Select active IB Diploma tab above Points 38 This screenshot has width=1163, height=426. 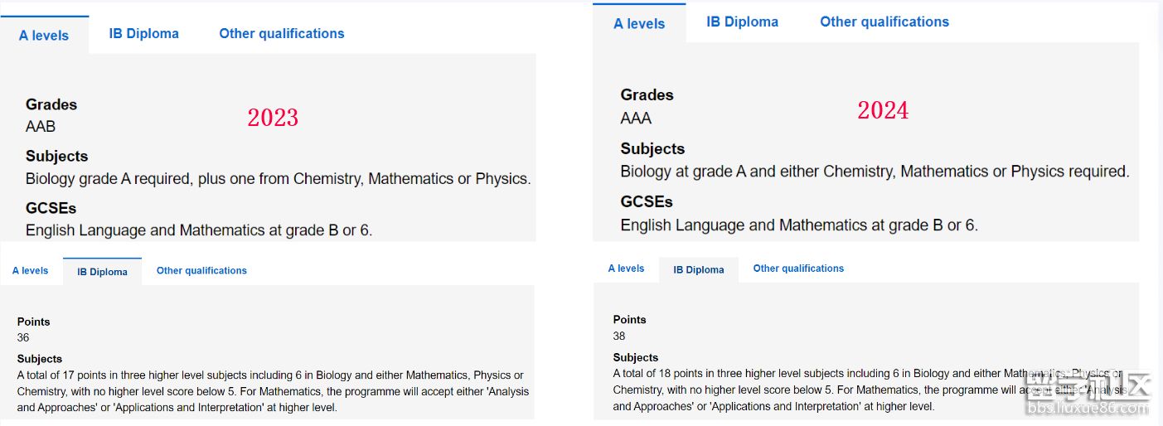(699, 270)
